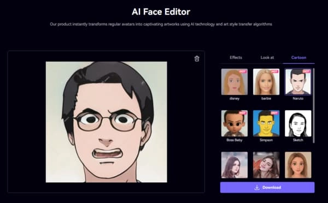
Task: Click the barbie label text
Action: pyautogui.click(x=266, y=98)
